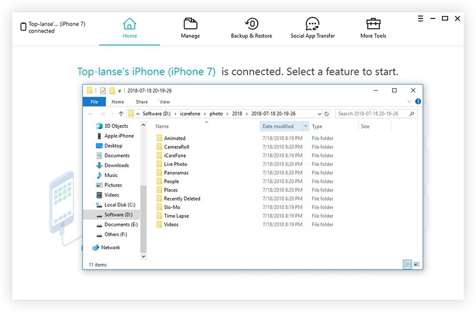Switch to Large icons view layout
476x312 pixels.
point(416,264)
